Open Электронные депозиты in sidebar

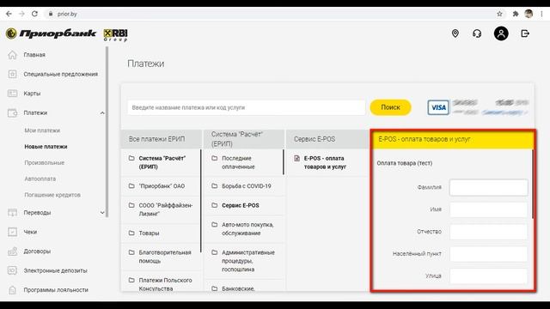55,270
